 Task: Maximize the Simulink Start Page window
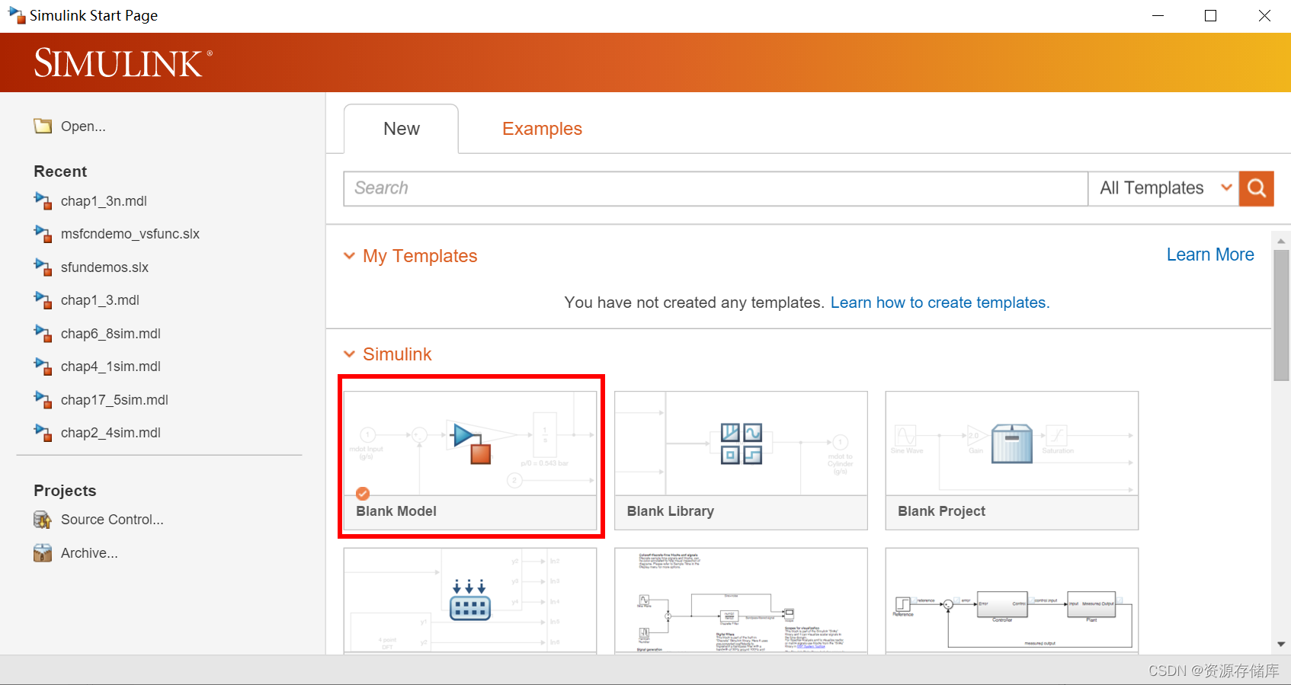(x=1210, y=15)
